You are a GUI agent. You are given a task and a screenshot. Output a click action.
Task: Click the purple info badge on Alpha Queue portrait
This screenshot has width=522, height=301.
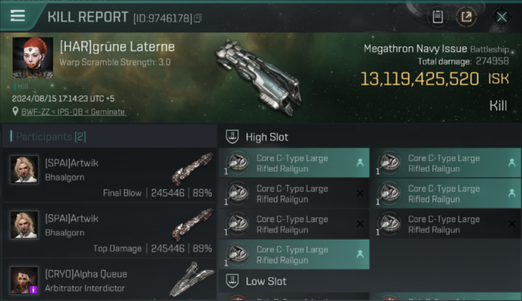point(34,289)
